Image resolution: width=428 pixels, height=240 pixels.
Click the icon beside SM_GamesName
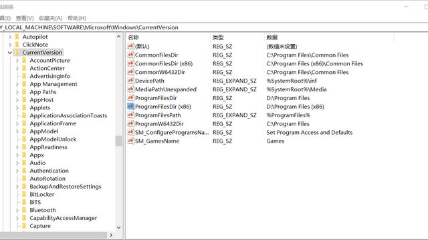[131, 141]
